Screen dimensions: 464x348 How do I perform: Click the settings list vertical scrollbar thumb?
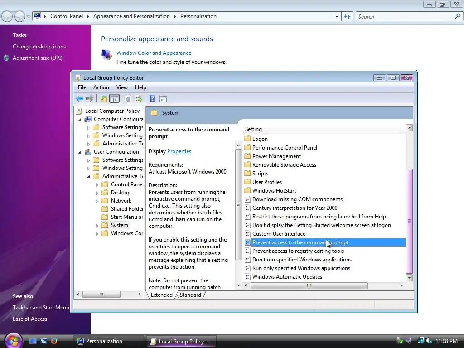tap(409, 221)
